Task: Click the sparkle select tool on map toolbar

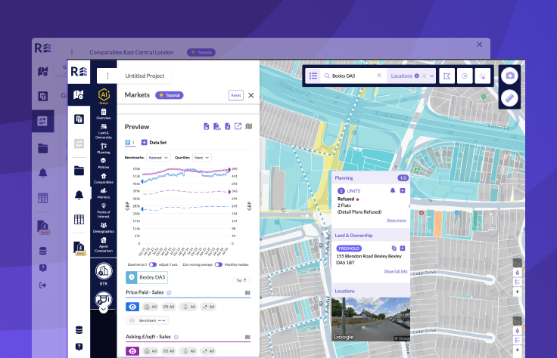Action: (x=482, y=76)
